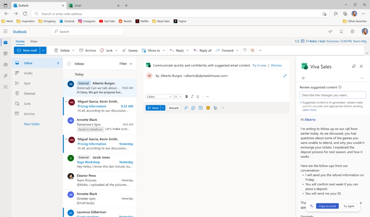370x217 pixels.
Task: Open the Calendar from the left rail
Action: pos(5,54)
